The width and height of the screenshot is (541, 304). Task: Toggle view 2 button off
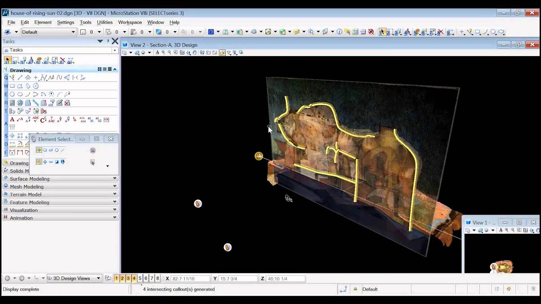pos(122,279)
